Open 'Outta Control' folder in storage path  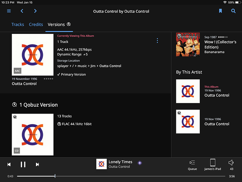tap(110, 66)
